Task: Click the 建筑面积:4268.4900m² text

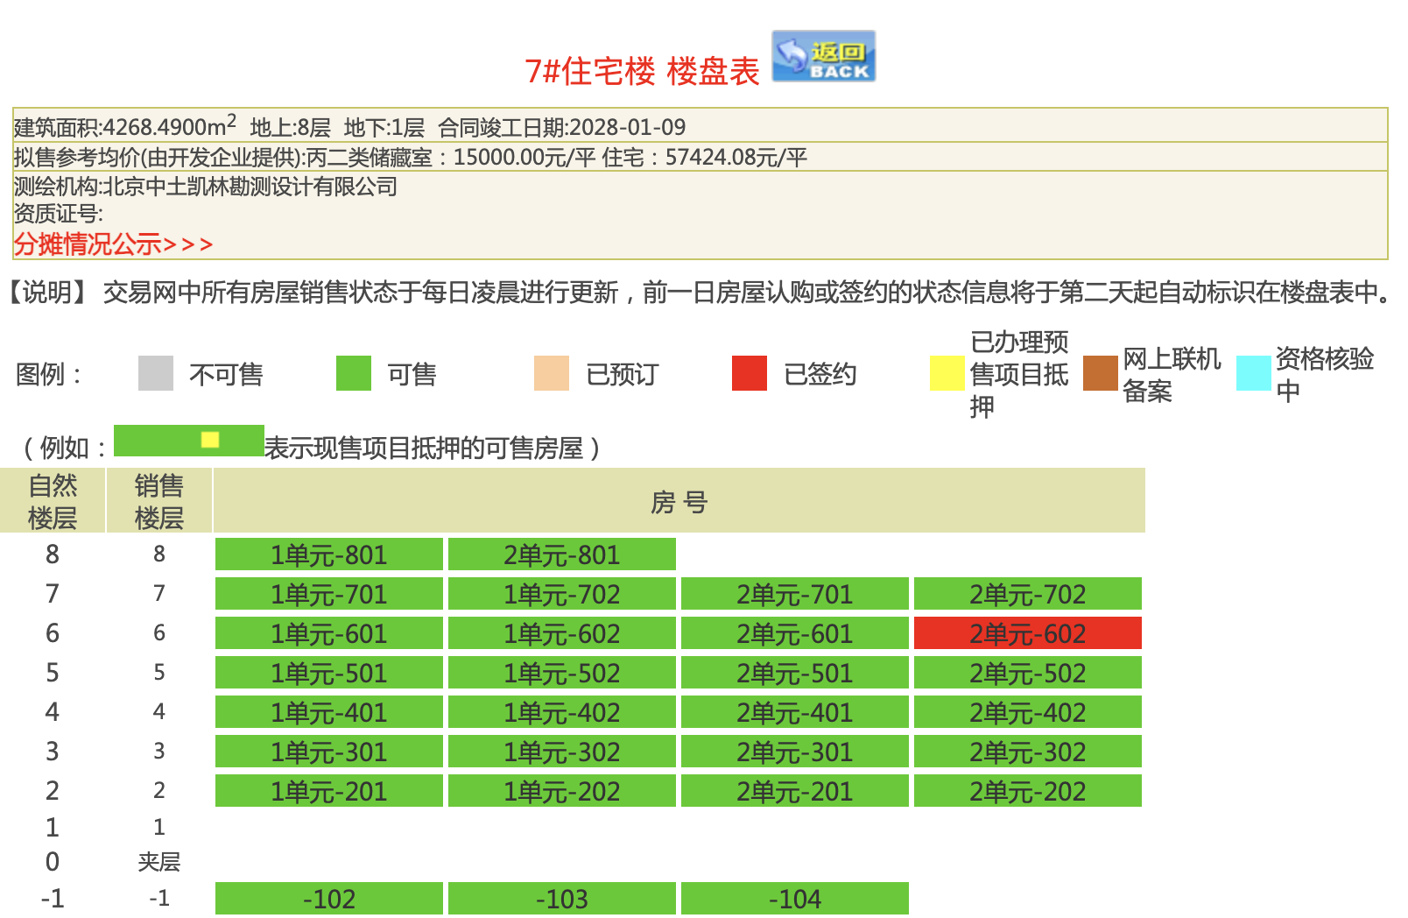Action: 125,125
